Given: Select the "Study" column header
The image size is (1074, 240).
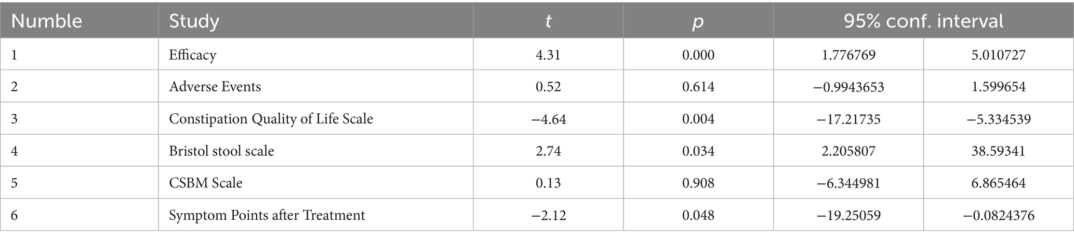Looking at the screenshot, I should [194, 21].
